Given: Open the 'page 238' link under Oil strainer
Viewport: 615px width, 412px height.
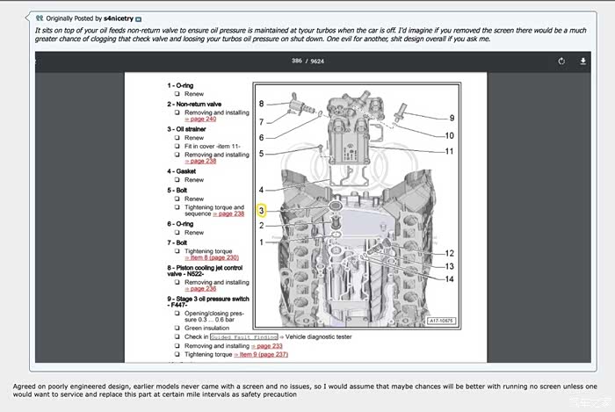Looking at the screenshot, I should (200, 161).
